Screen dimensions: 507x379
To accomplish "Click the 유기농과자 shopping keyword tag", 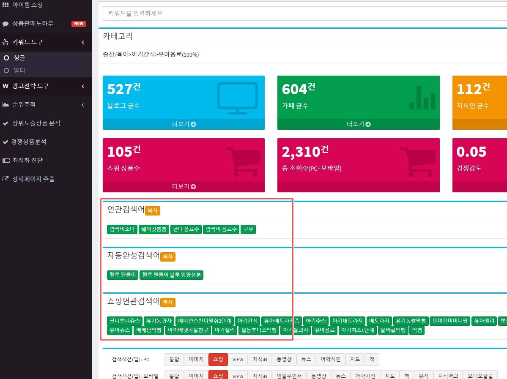I will [159, 321].
